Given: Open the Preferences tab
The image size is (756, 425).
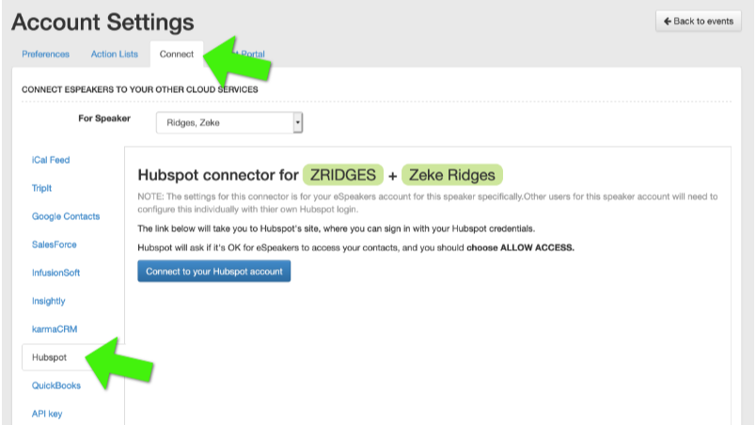Looking at the screenshot, I should point(46,55).
